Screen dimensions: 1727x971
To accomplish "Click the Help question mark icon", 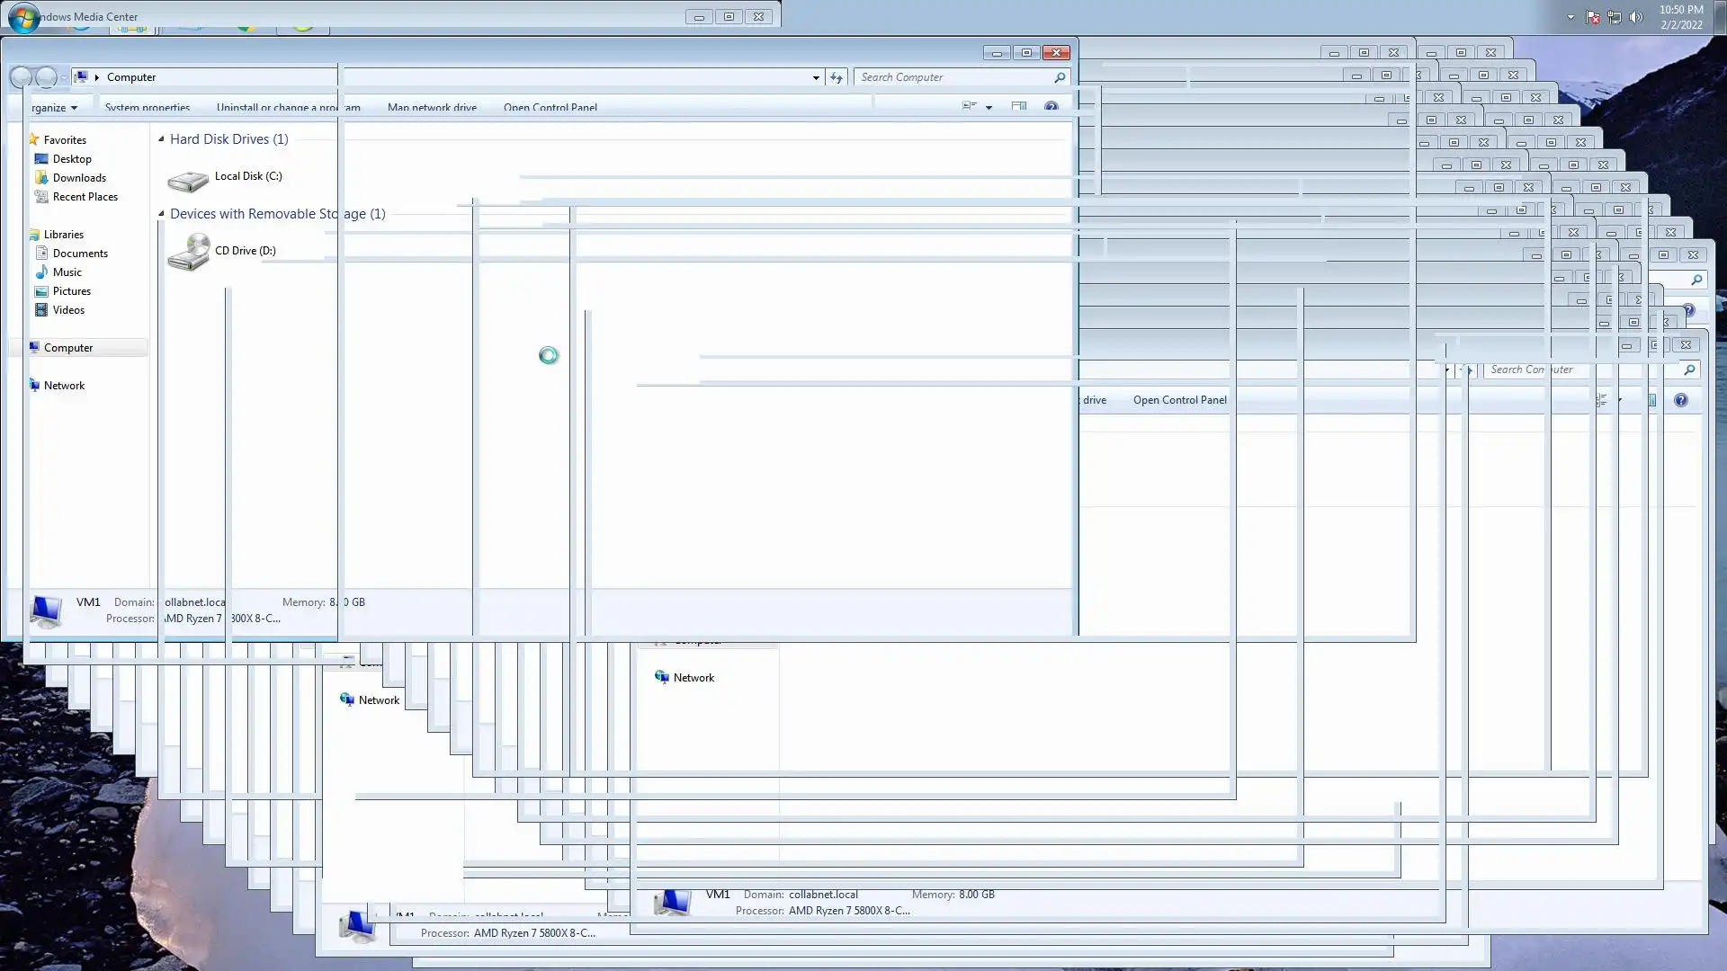I will click(x=1051, y=107).
